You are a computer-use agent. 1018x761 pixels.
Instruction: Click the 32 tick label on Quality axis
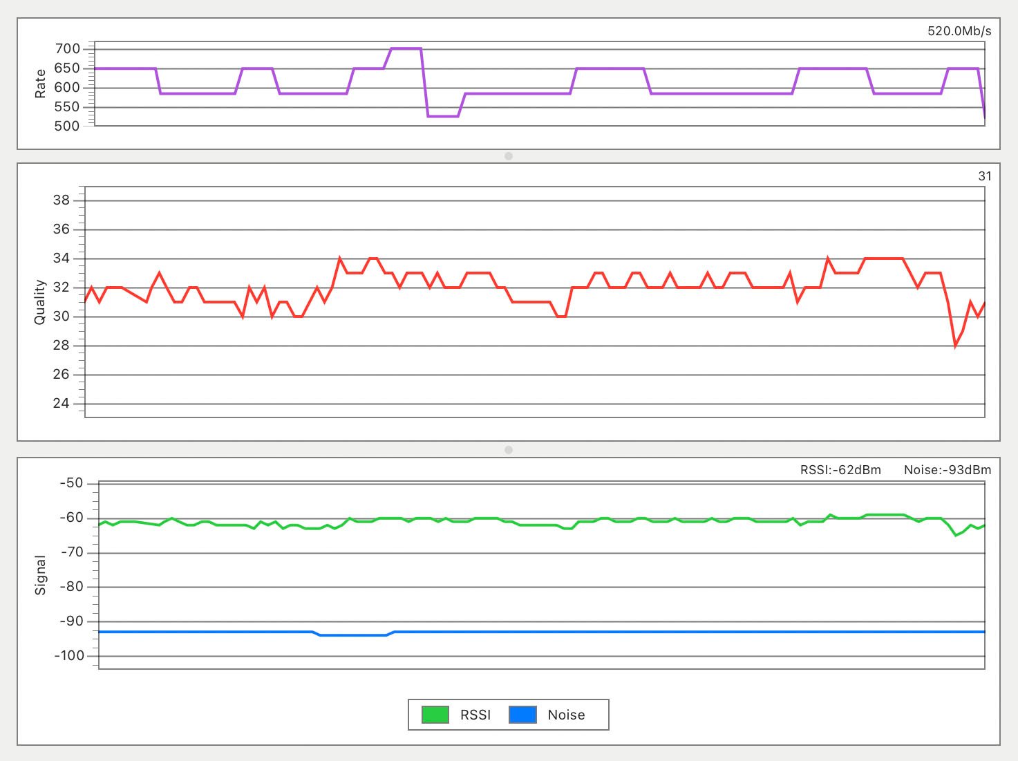(x=62, y=288)
